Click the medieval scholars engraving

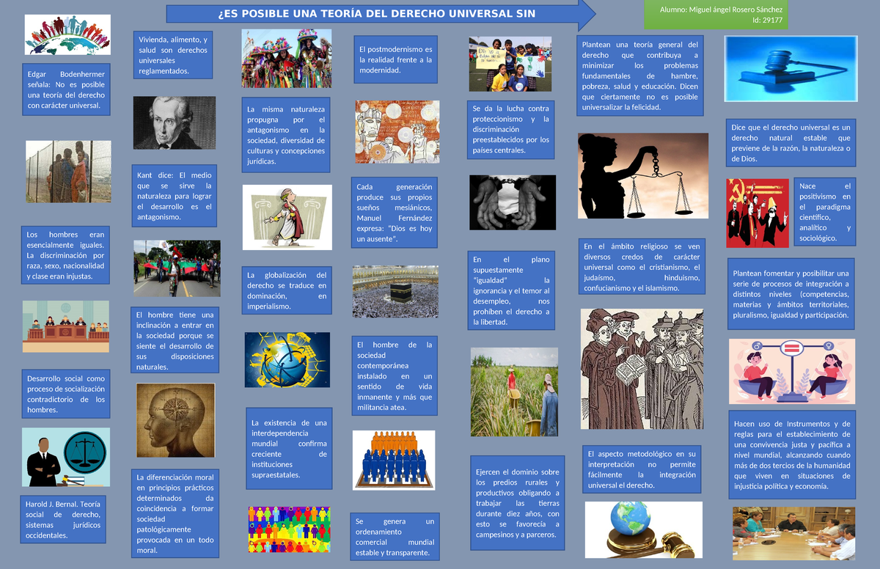(x=642, y=368)
